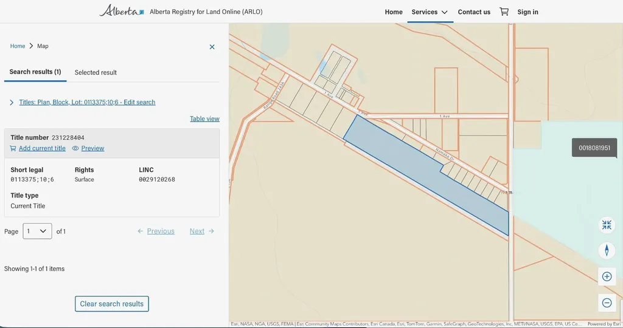The image size is (623, 328).
Task: Click the collapse extent arrows icon
Action: 607,225
